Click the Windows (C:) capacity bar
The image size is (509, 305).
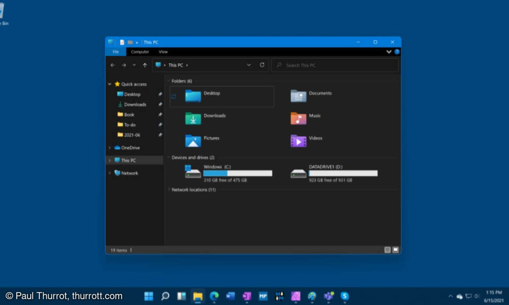(x=238, y=173)
